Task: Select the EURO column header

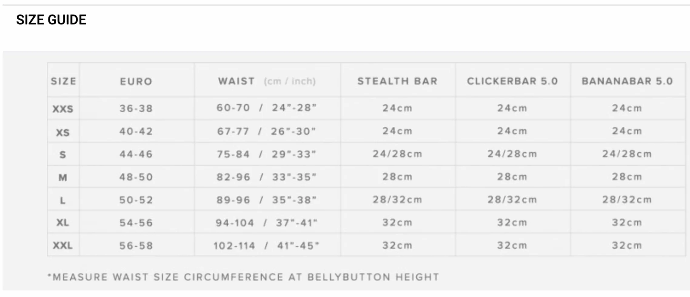Action: pyautogui.click(x=136, y=82)
